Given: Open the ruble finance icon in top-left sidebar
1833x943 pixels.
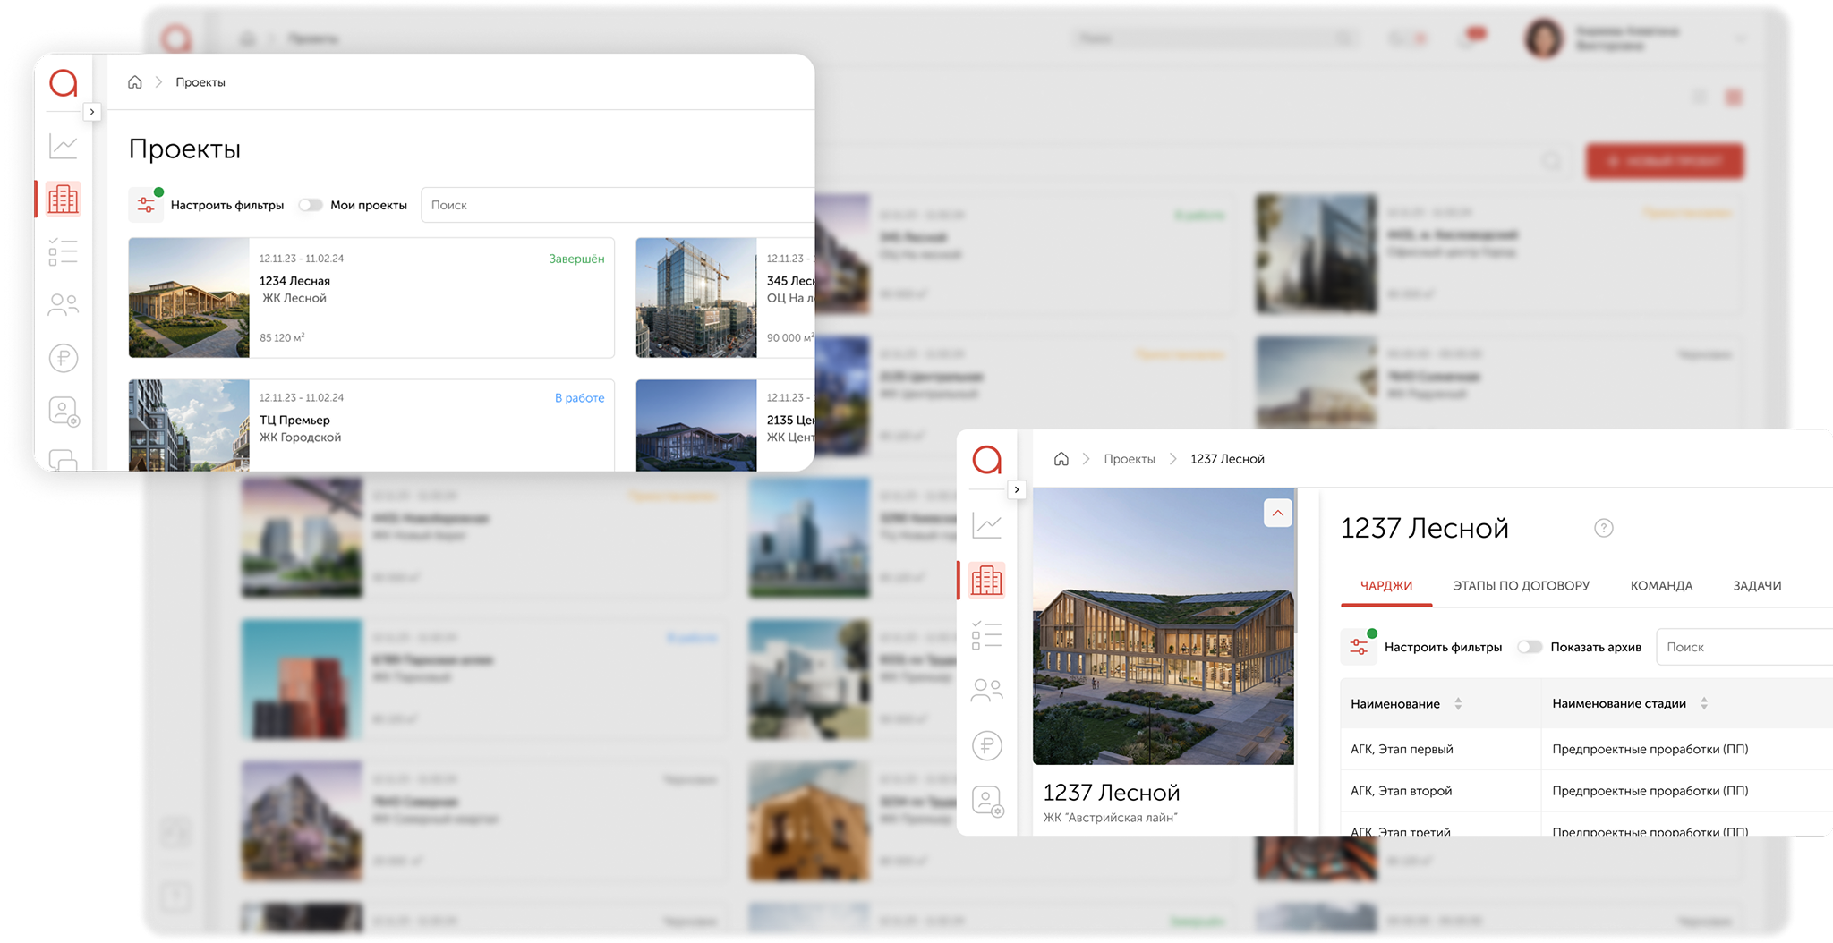Looking at the screenshot, I should pyautogui.click(x=63, y=359).
